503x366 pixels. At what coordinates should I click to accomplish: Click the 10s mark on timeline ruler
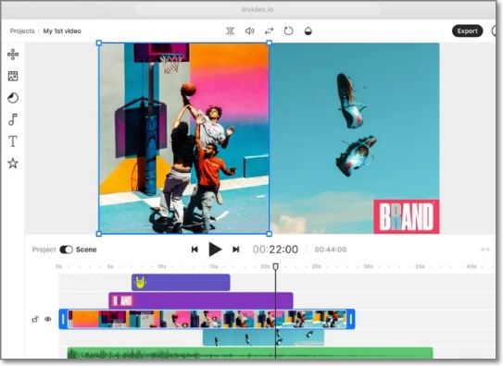[162, 266]
